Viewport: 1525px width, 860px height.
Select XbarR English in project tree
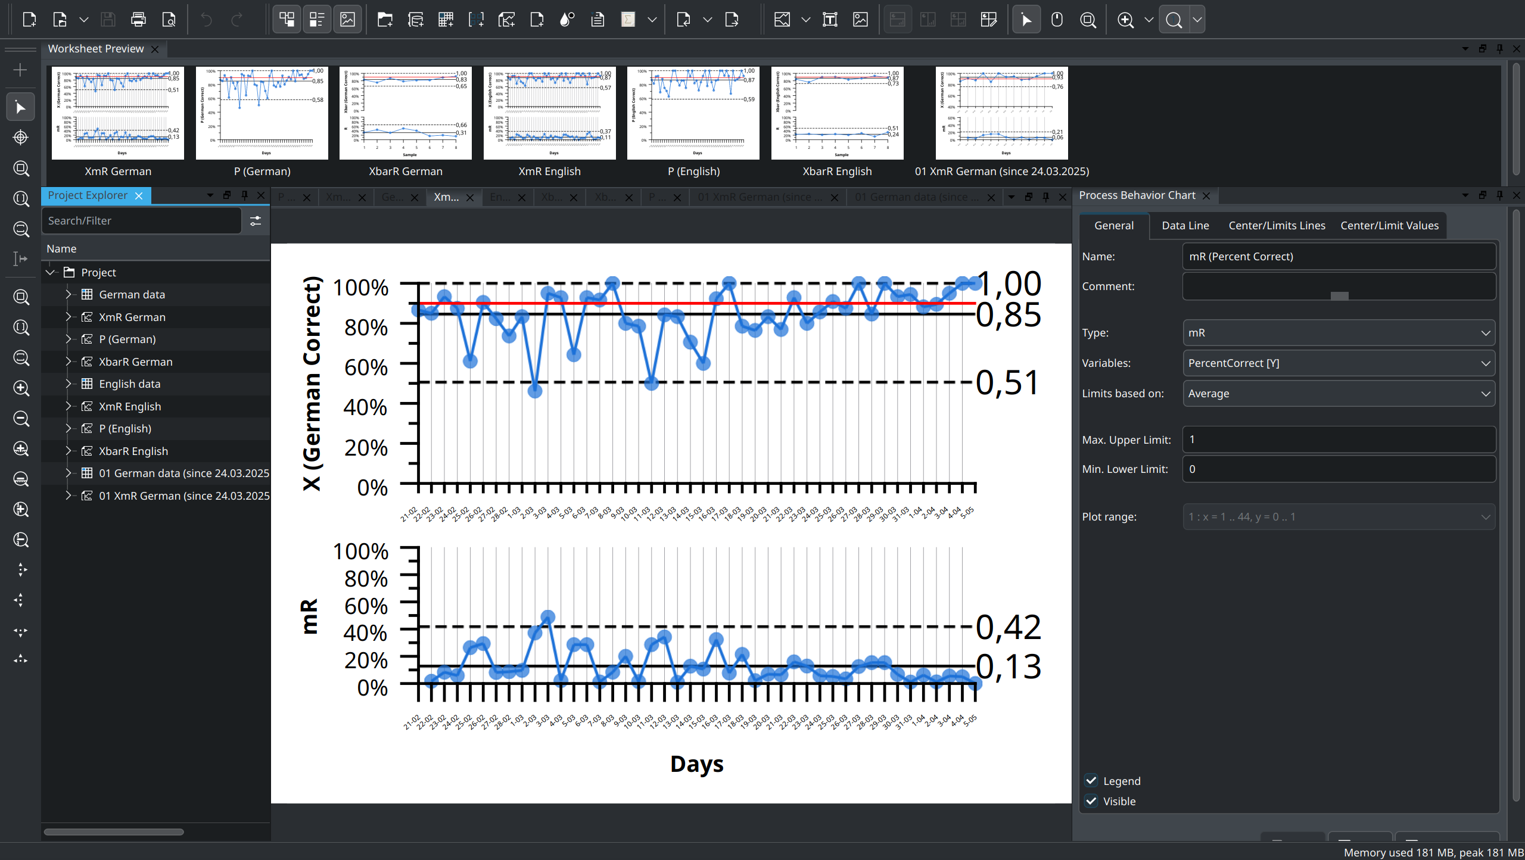tap(133, 451)
